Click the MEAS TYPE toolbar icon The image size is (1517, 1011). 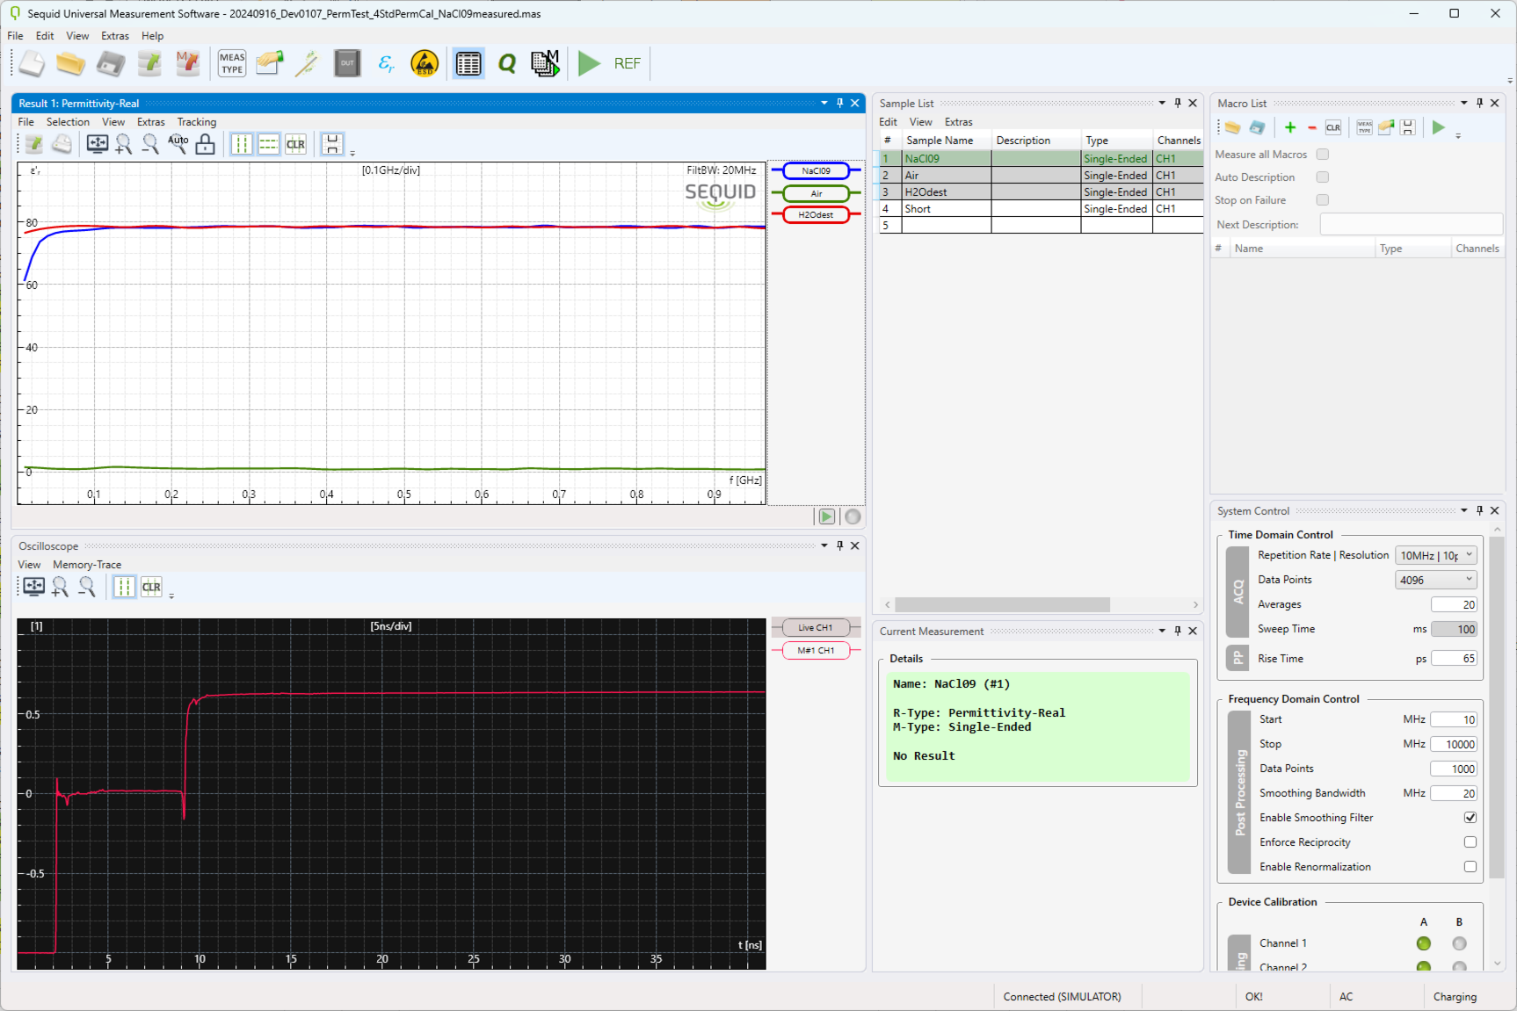232,63
